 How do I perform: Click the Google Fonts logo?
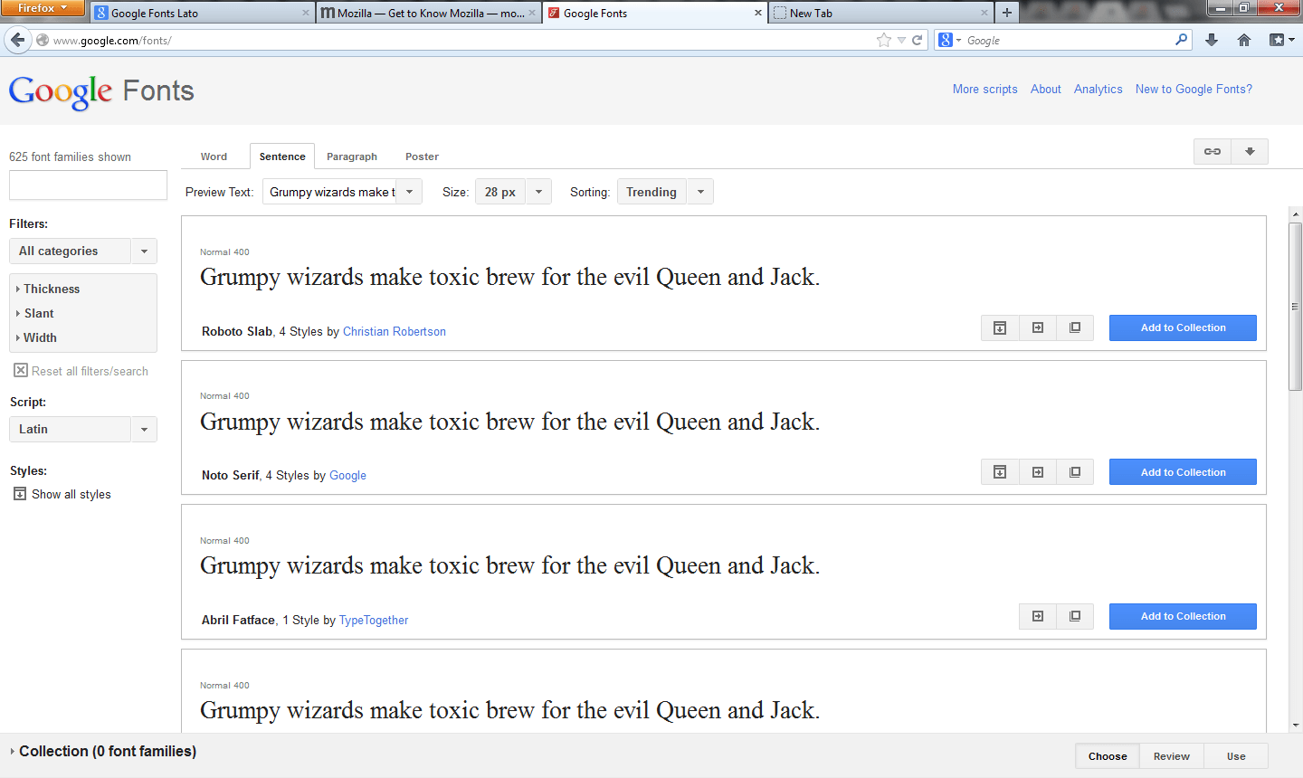[101, 91]
